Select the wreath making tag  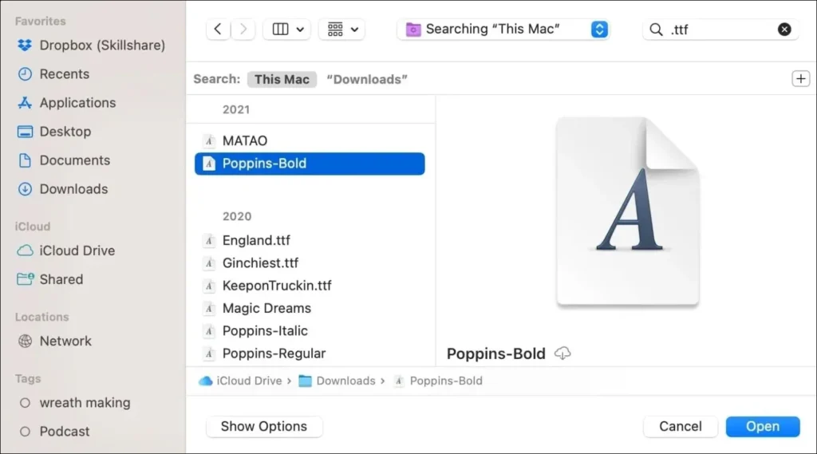coord(85,403)
